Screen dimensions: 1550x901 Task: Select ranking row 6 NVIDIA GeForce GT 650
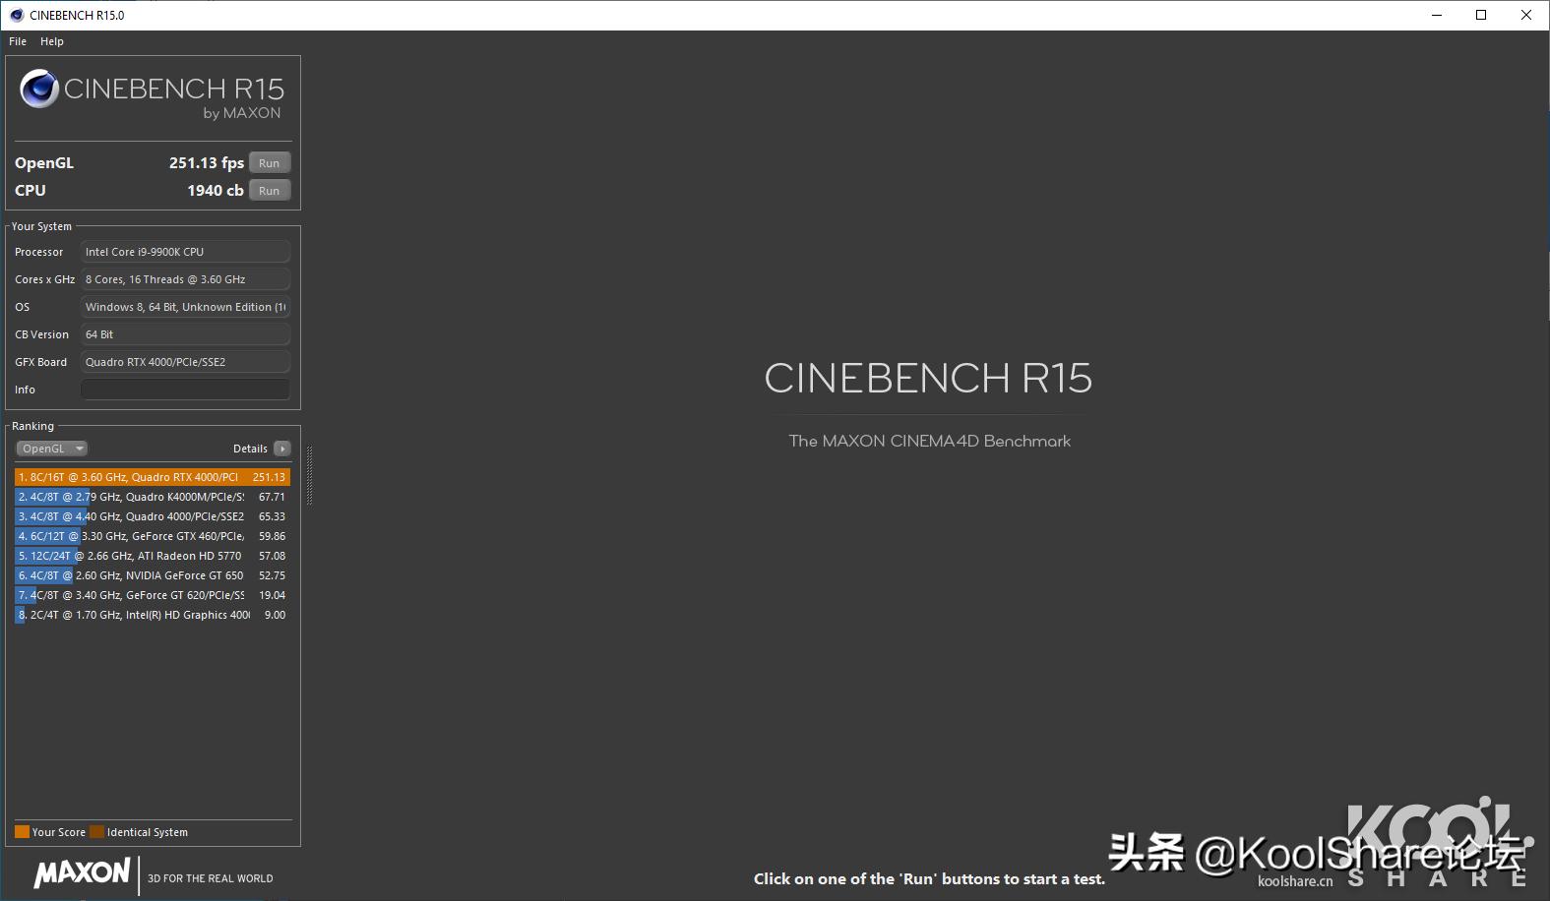pyautogui.click(x=153, y=575)
